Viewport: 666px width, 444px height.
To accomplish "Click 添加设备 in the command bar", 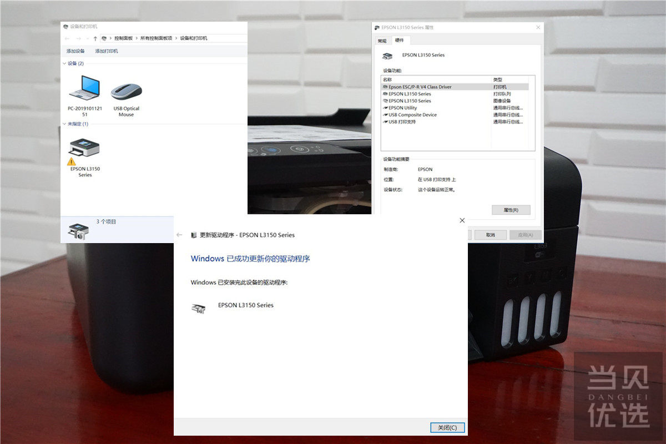I will [x=75, y=51].
